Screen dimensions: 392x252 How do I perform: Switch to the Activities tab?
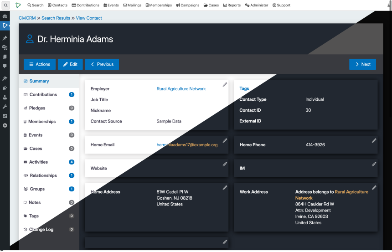(39, 162)
